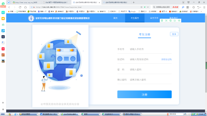Open the green cloud sidebar icon

(x=3, y=25)
